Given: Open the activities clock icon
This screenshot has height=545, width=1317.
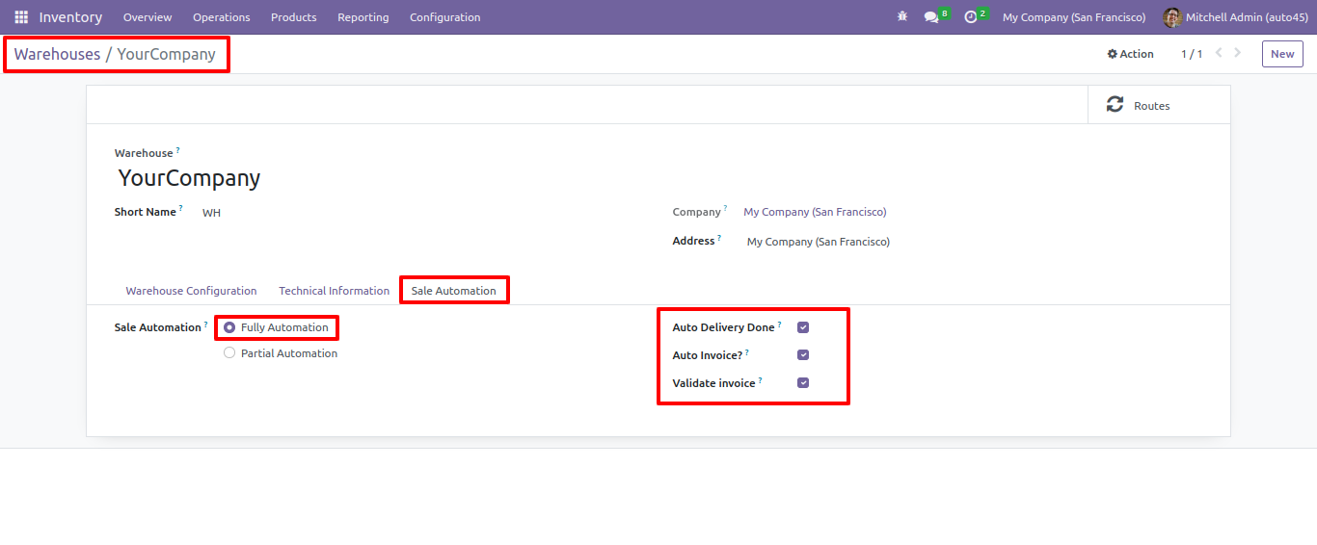Looking at the screenshot, I should pos(971,17).
